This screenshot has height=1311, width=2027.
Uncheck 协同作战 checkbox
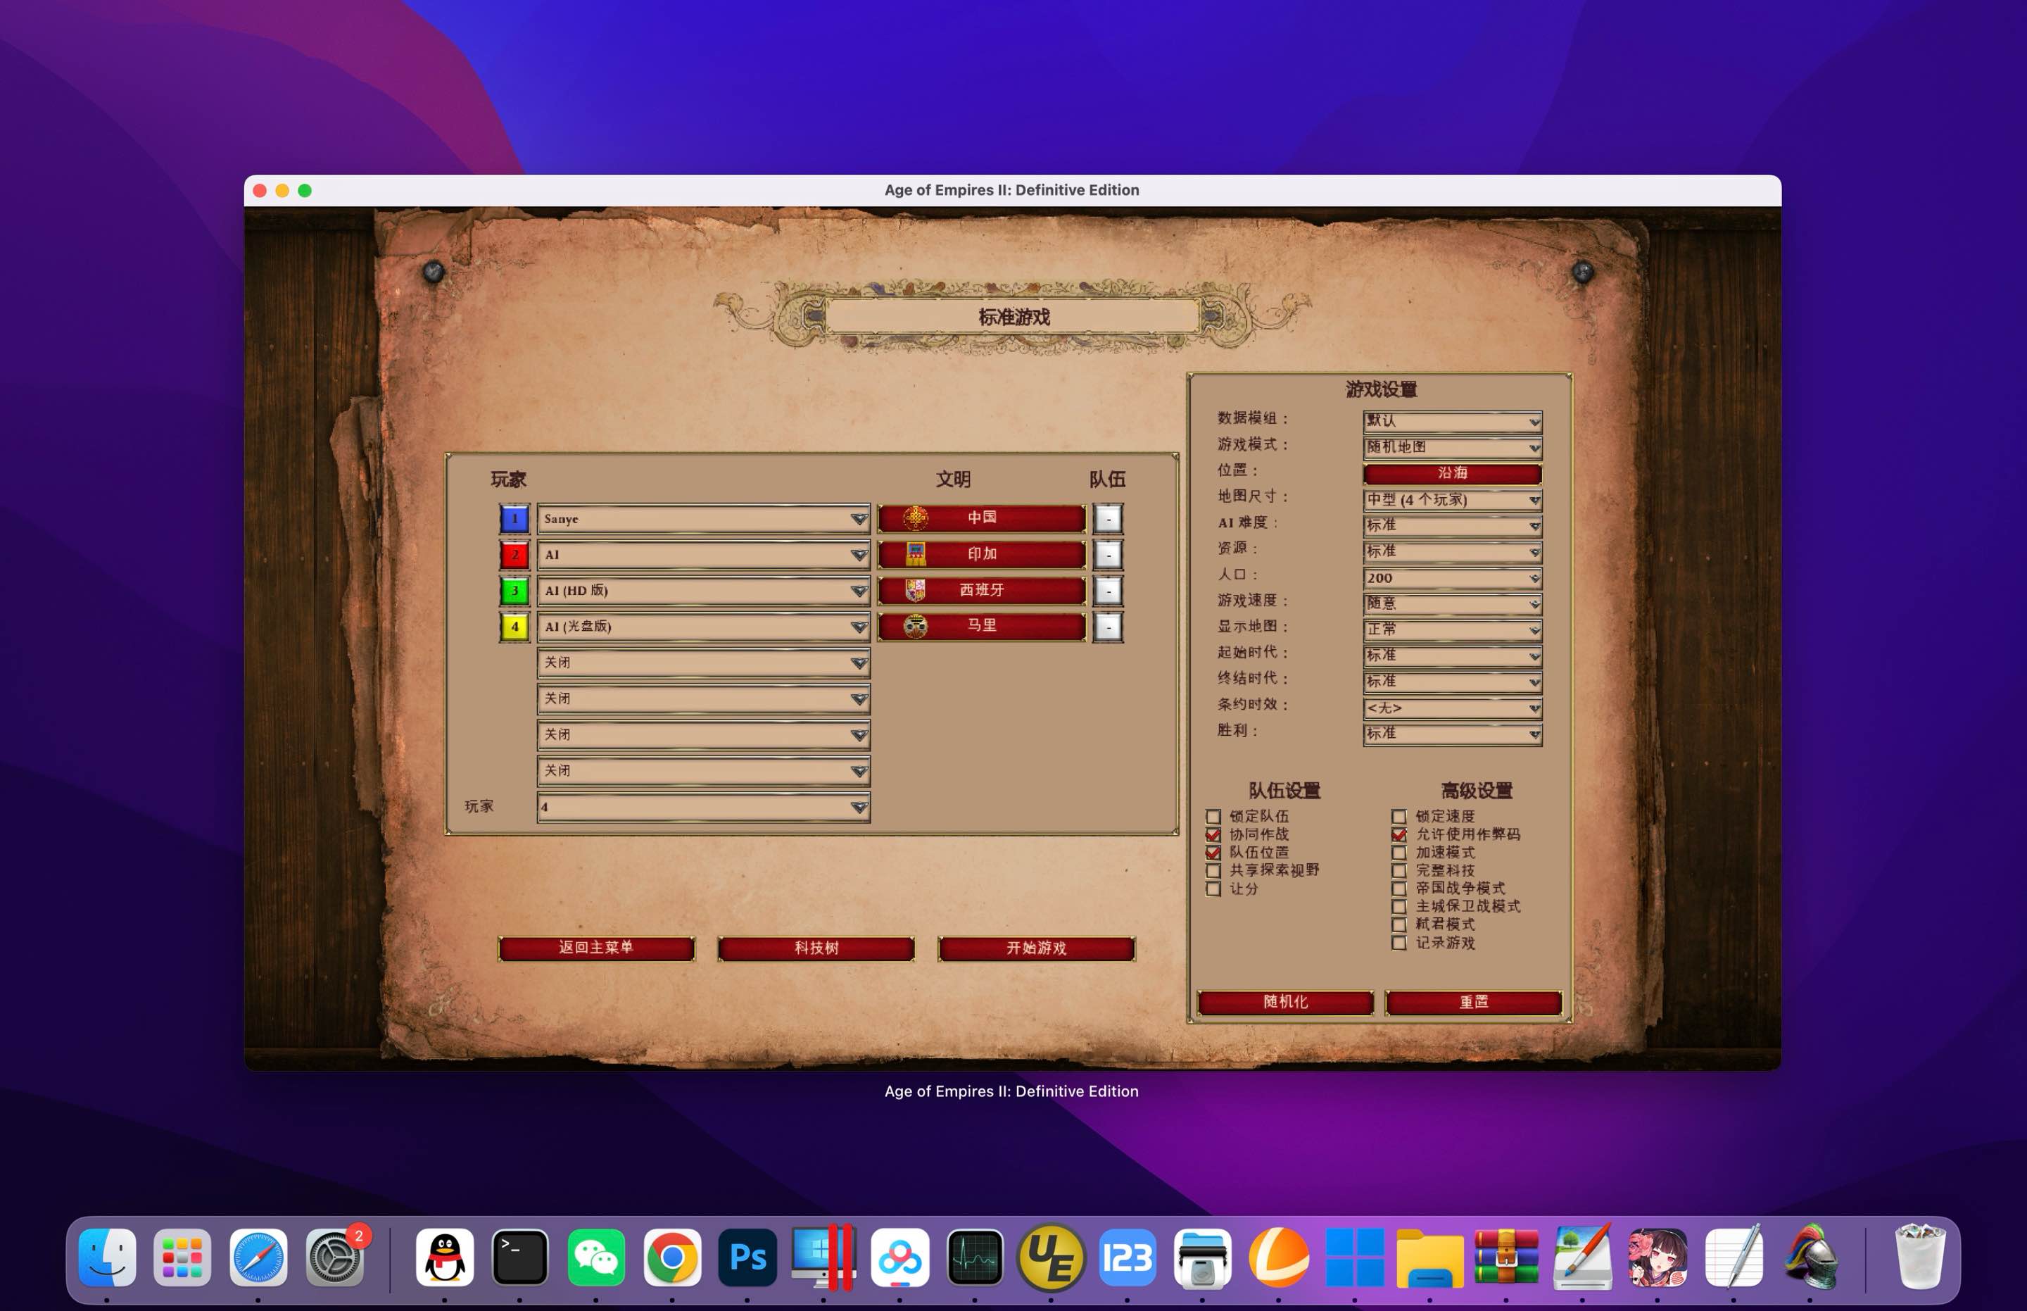click(x=1213, y=834)
